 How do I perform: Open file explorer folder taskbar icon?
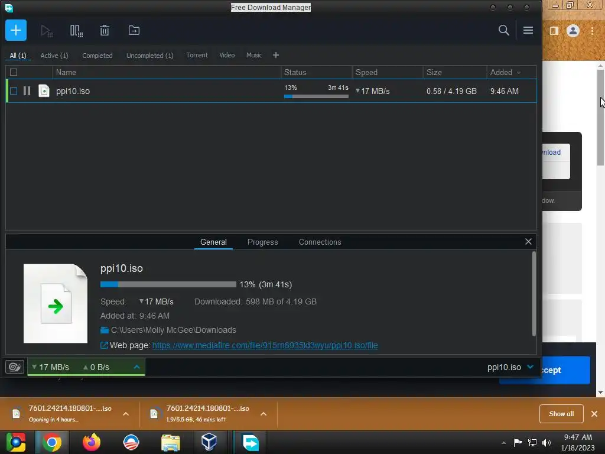point(170,443)
